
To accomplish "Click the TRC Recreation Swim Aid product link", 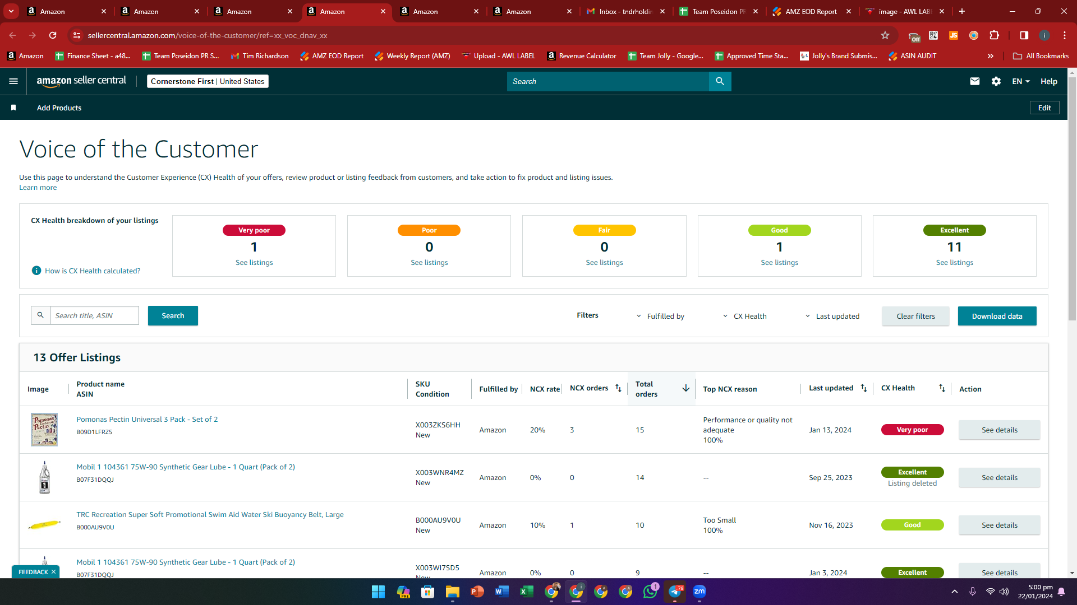I will coord(210,514).
